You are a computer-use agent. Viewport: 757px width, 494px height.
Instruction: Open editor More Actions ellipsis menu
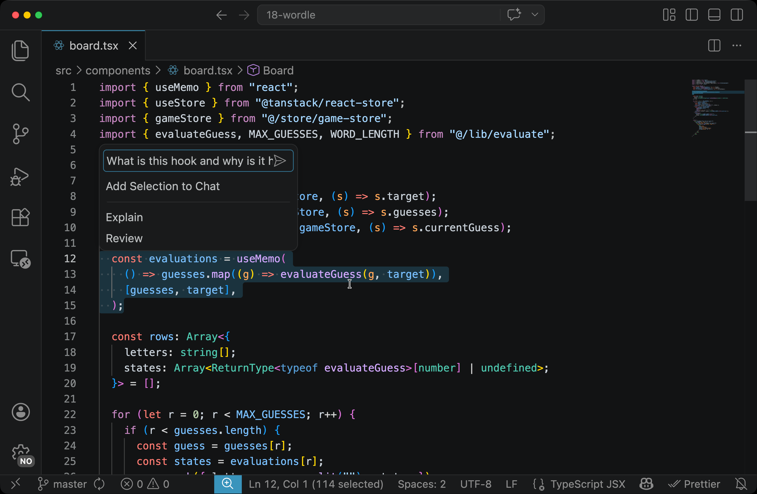click(737, 46)
